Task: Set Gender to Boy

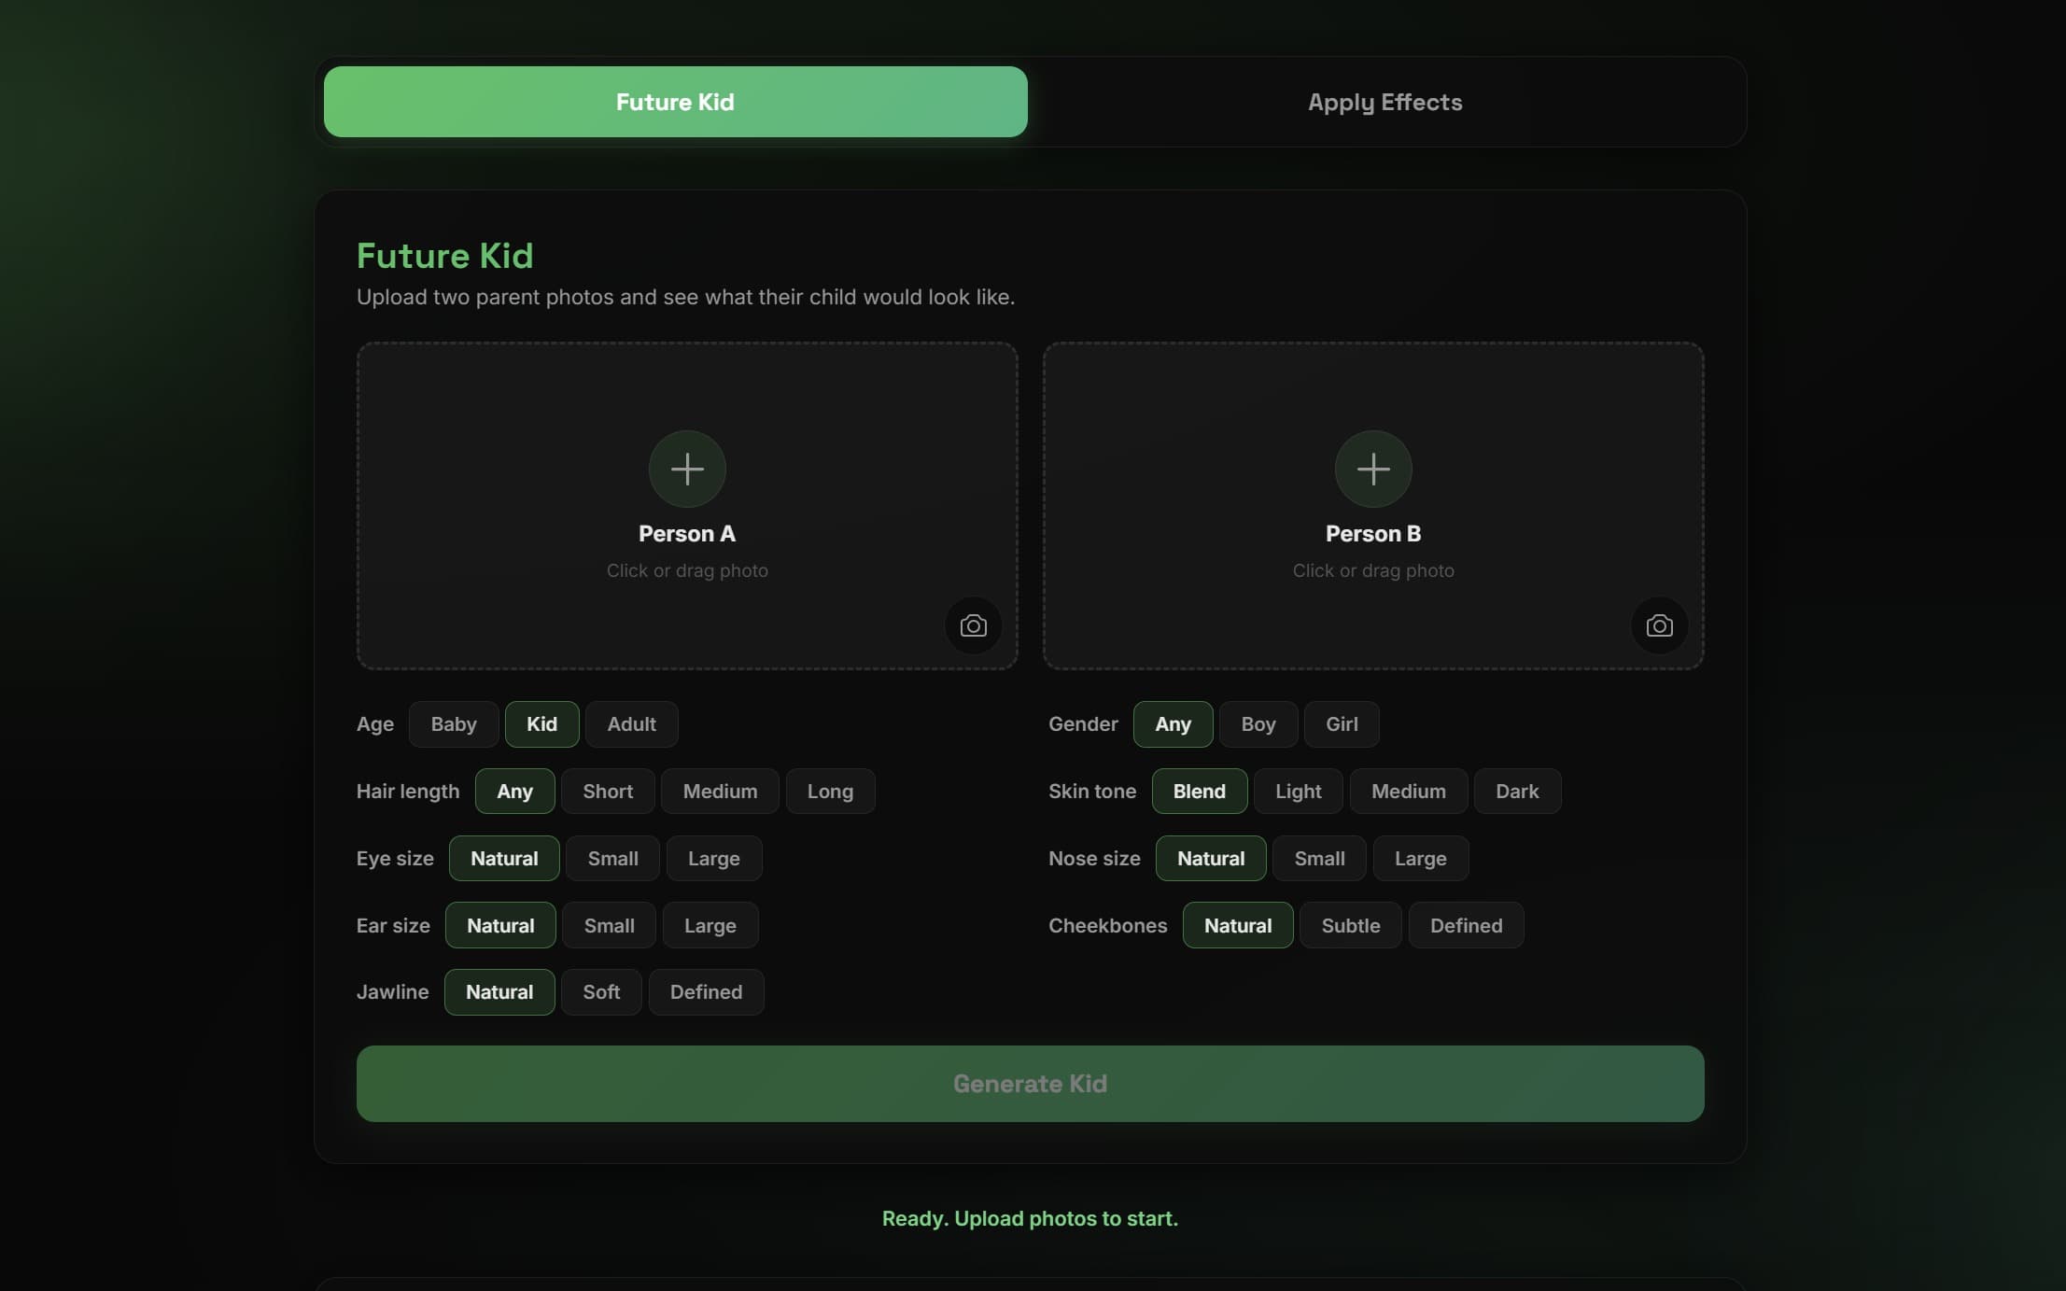Action: 1258,724
